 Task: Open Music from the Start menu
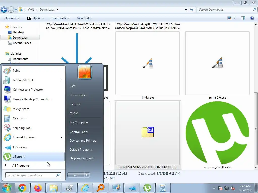coord(74,113)
